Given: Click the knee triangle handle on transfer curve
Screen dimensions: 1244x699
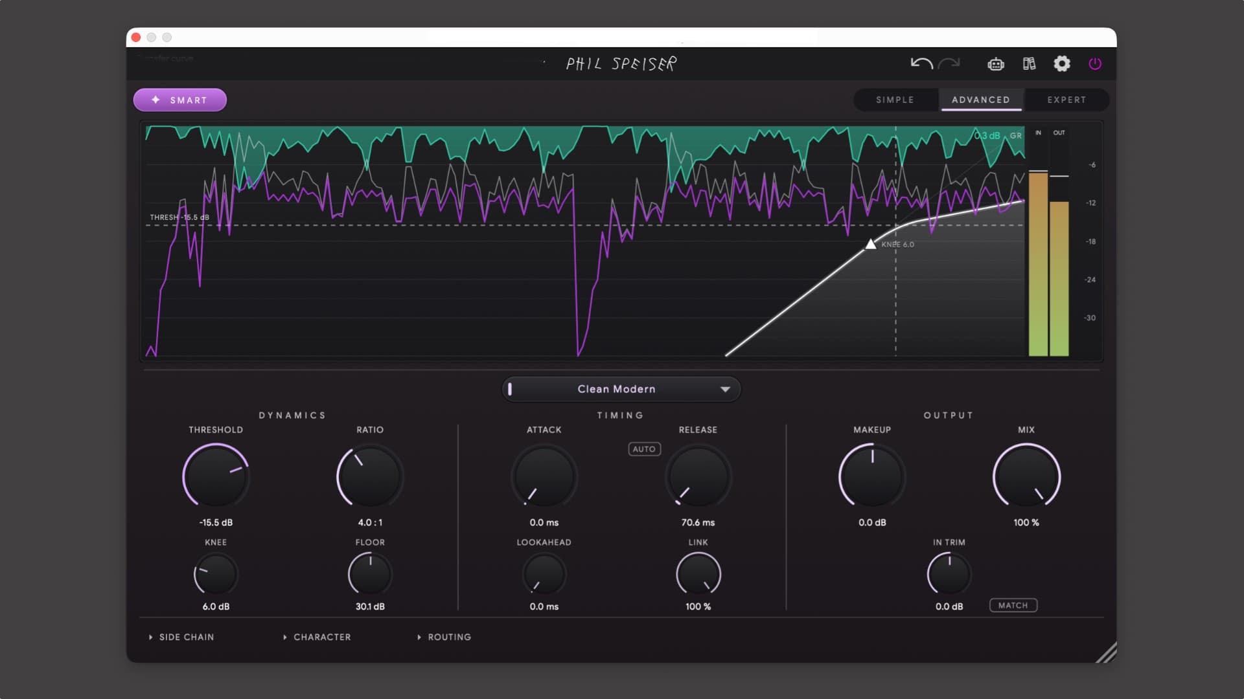Looking at the screenshot, I should pyautogui.click(x=871, y=244).
